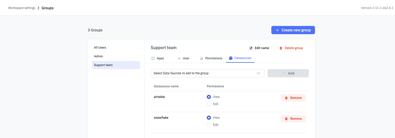Open the Select Data Sources dropdown
395x138 pixels.
pos(204,73)
